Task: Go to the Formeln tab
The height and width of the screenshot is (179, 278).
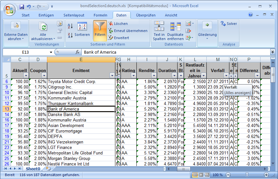Action: pyautogui.click(x=100, y=15)
